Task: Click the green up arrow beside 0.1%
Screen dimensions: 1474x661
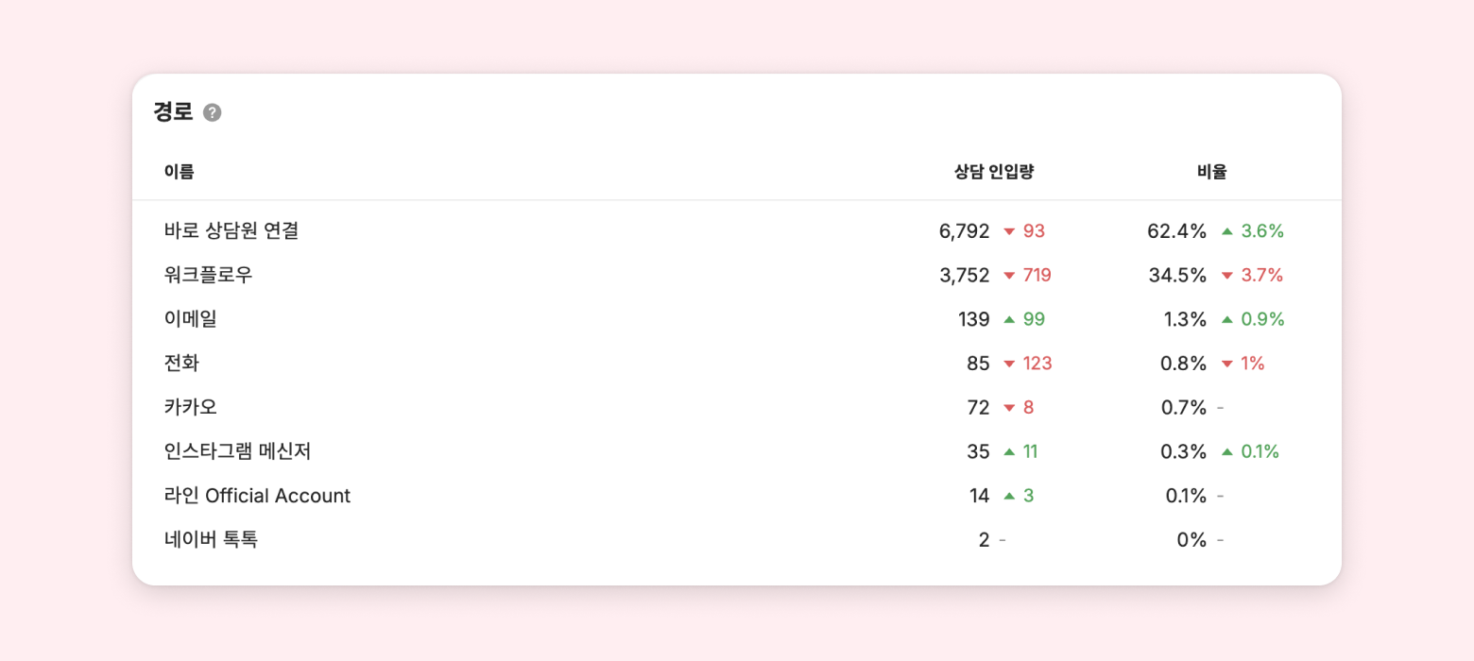Action: point(1227,451)
